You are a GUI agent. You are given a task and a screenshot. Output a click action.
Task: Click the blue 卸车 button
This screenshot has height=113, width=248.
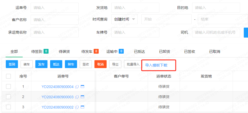click(x=71, y=64)
